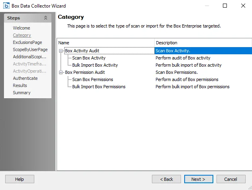
Task: Go to the ExclusionsPage step
Action: pyautogui.click(x=28, y=42)
